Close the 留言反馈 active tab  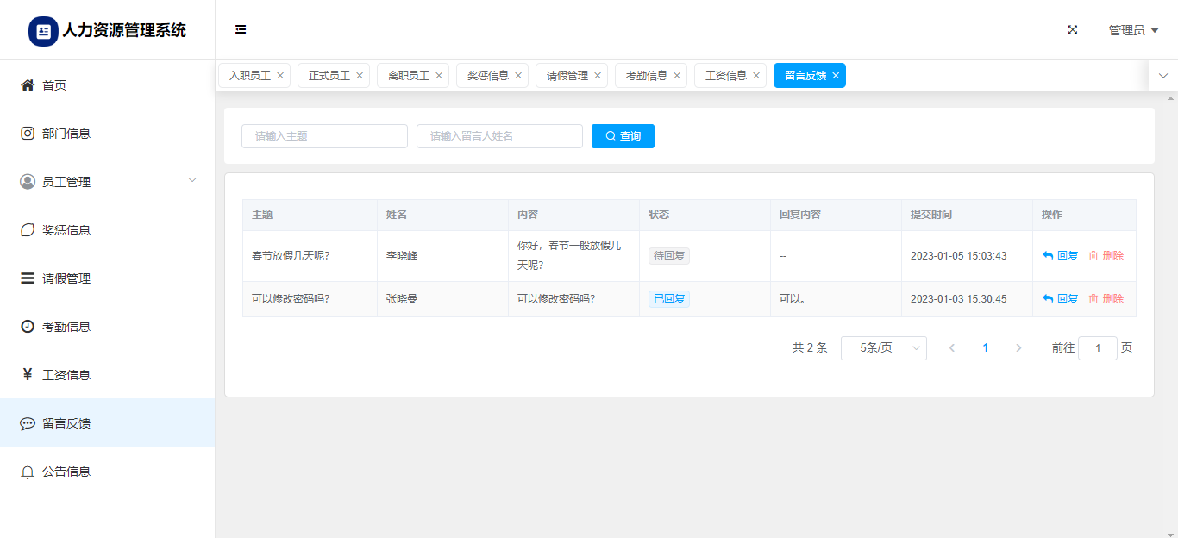[x=836, y=76]
